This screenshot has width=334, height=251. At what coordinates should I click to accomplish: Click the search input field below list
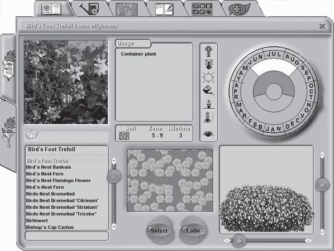pyautogui.click(x=67, y=236)
